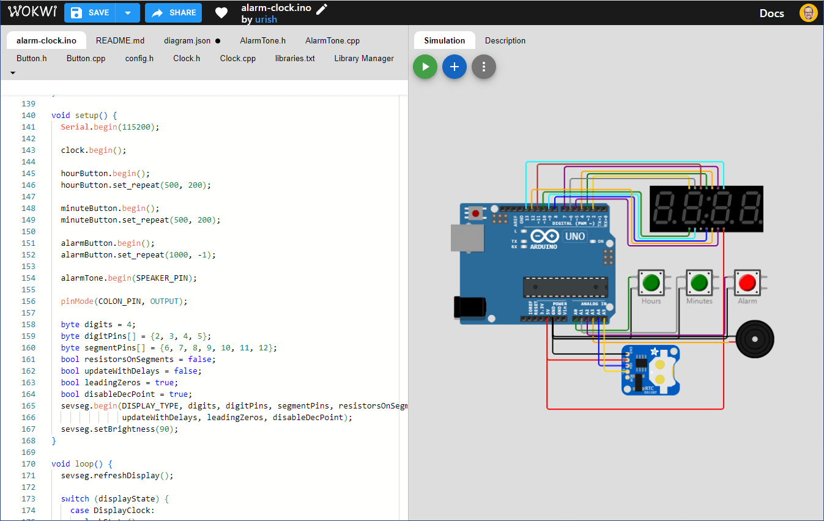824x521 pixels.
Task: Expand the file tabs overflow arrow
Action: pos(13,73)
